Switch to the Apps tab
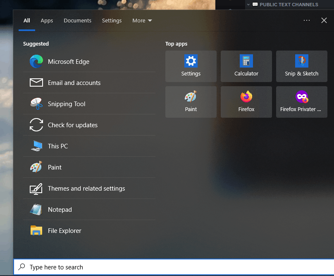Screen dimensions: 334x276 click(47, 20)
